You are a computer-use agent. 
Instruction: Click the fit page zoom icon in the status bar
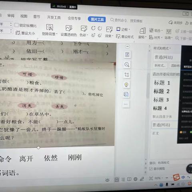point(151,178)
